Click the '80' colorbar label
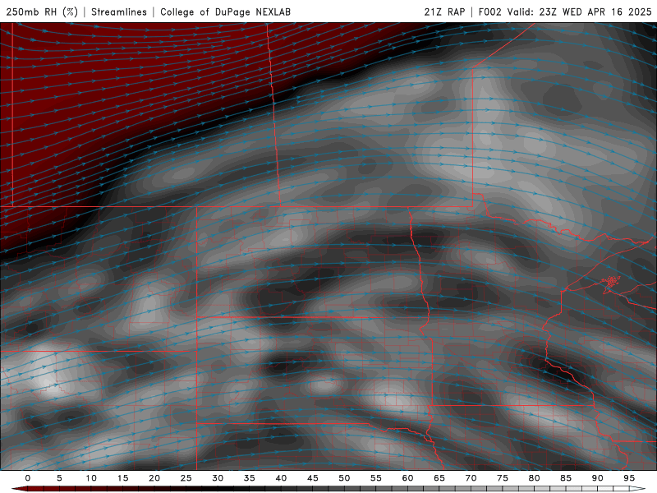This screenshot has height=493, width=657. [x=534, y=478]
